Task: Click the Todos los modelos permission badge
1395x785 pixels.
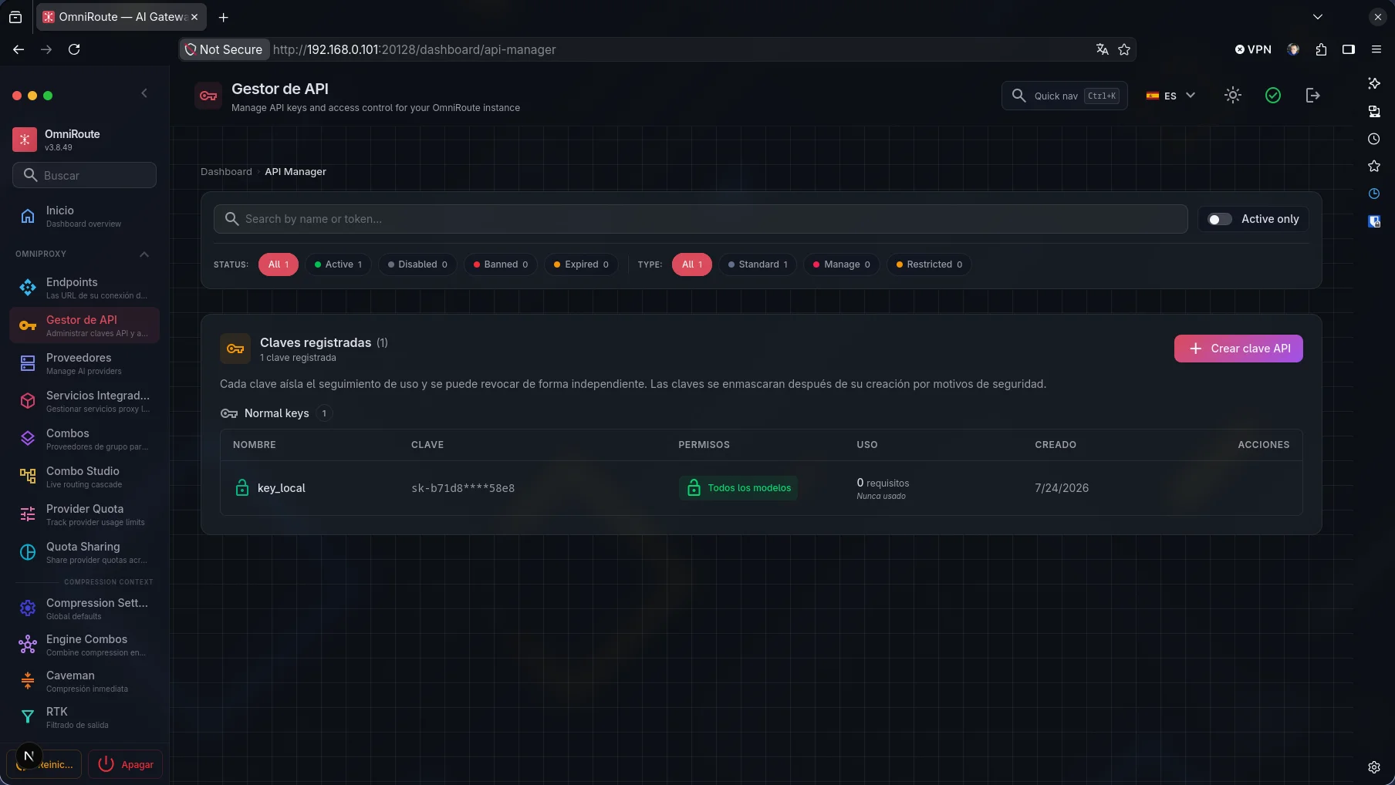Action: point(738,487)
